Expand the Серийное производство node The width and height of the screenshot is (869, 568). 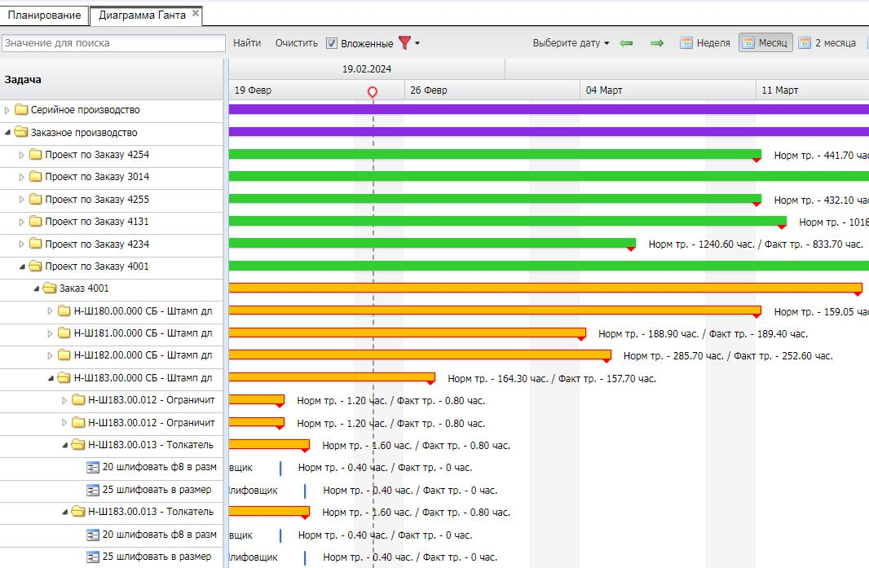7,110
